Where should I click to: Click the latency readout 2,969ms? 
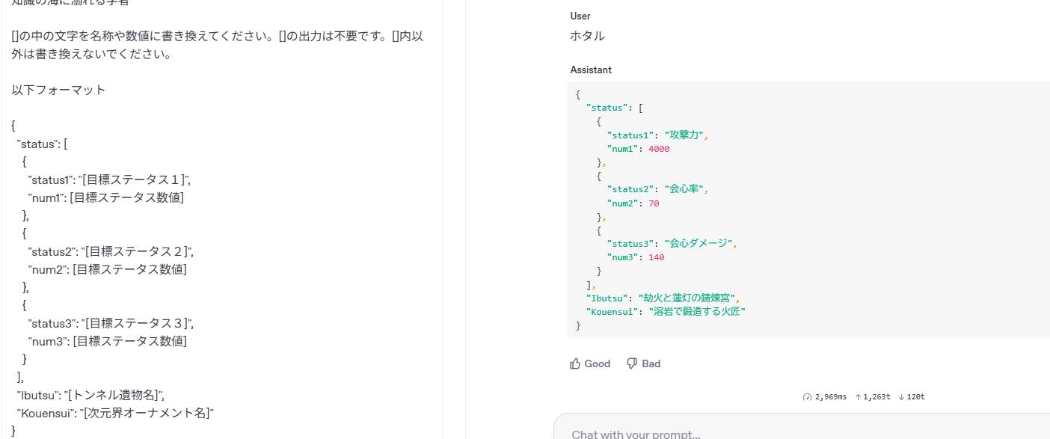(830, 396)
